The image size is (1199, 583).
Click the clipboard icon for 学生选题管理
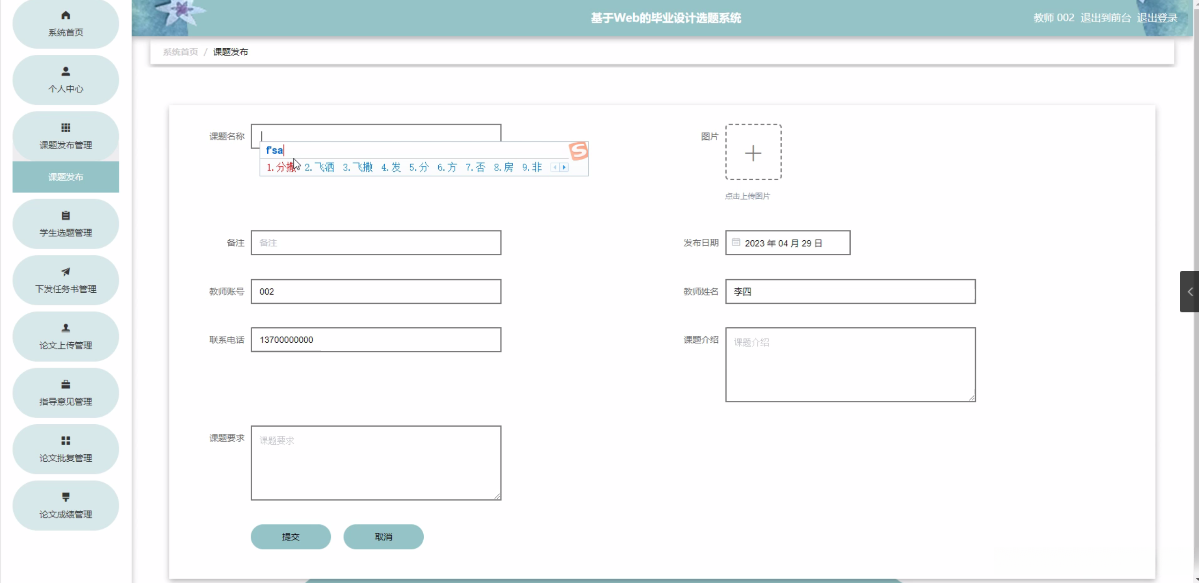[x=66, y=215]
